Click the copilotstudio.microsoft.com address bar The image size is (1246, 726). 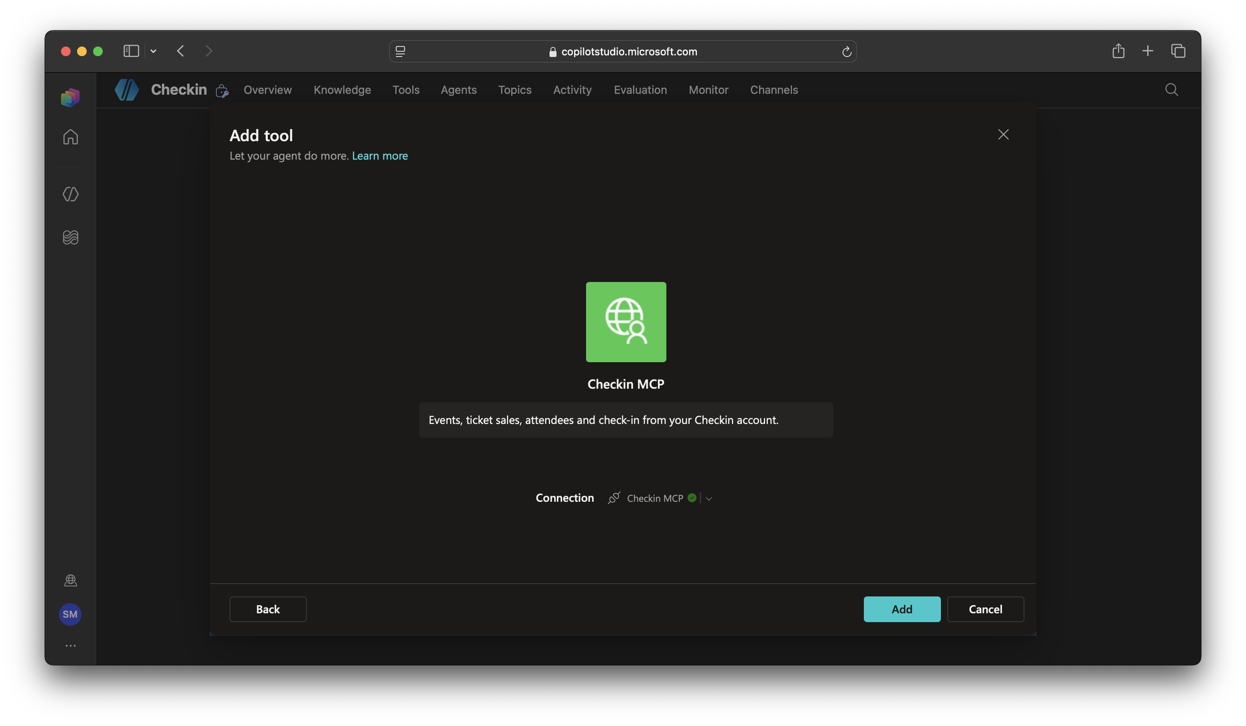point(623,51)
